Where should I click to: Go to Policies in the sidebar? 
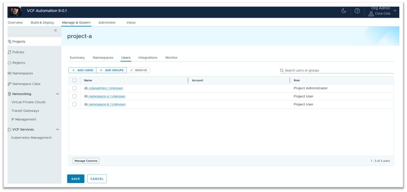[18, 52]
